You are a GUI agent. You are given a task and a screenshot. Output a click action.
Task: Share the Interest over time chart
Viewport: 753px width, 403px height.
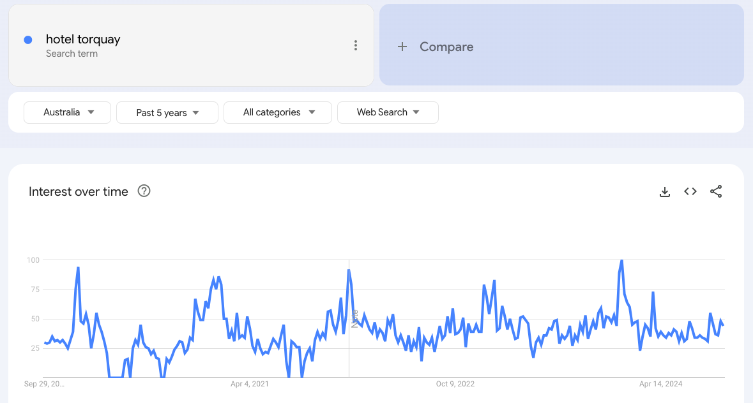[716, 191]
